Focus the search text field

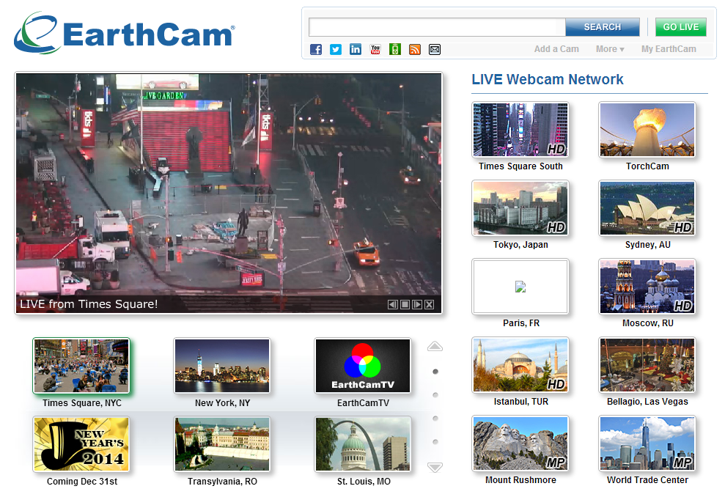[437, 27]
